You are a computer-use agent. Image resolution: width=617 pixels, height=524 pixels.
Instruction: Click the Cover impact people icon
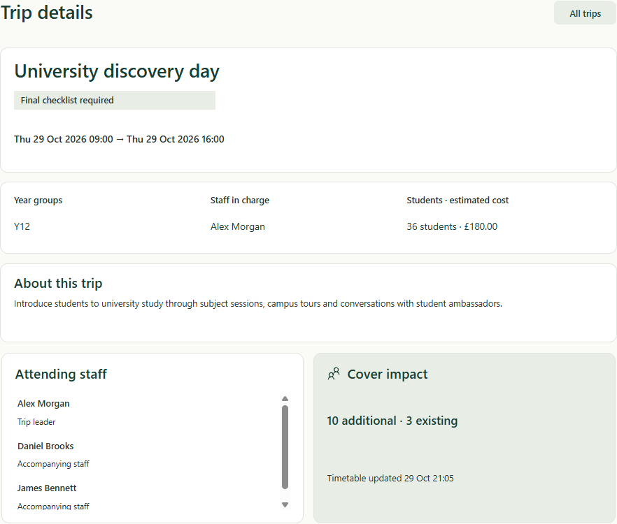click(333, 374)
